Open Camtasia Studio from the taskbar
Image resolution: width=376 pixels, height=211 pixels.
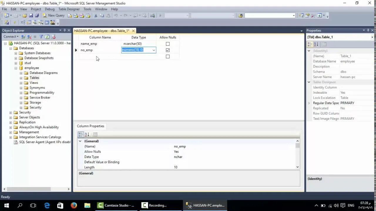point(116,205)
